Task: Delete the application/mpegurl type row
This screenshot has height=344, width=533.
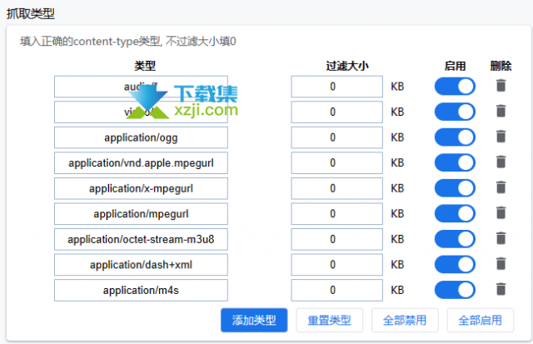Action: tap(501, 213)
